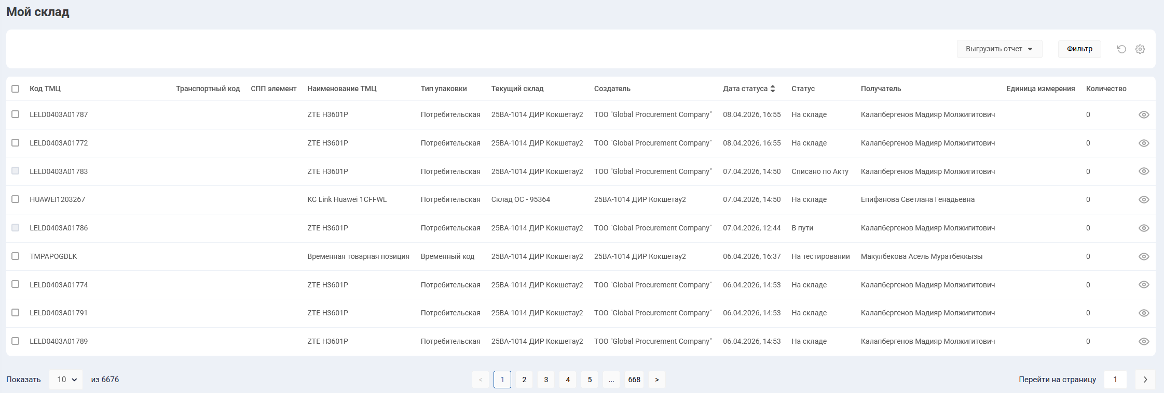Check the box for LELD0403A01772

point(16,143)
